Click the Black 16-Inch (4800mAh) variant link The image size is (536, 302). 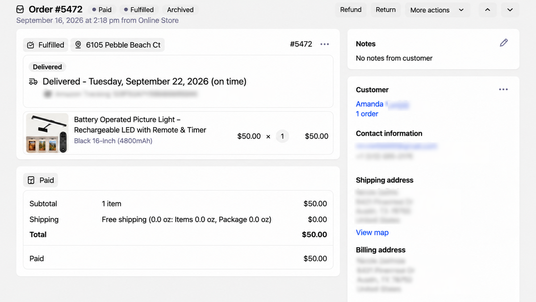(113, 141)
